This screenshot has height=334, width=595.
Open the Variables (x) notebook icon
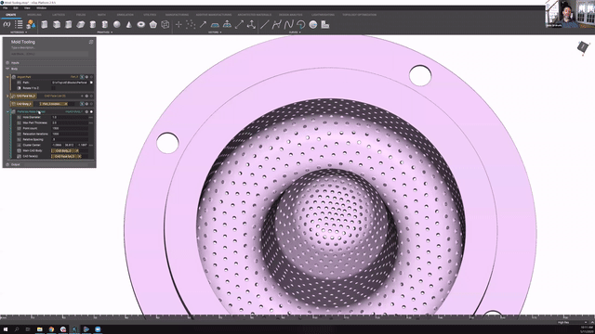pos(7,25)
